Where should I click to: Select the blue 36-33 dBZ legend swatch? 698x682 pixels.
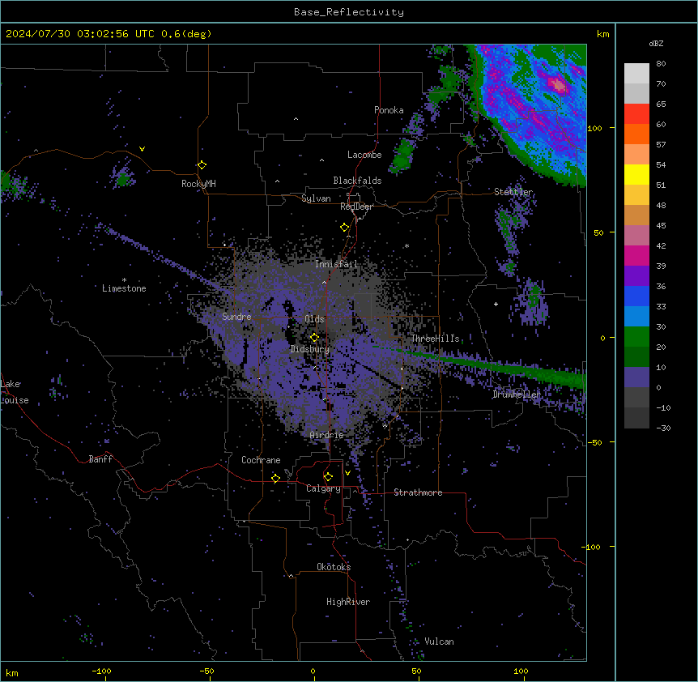(x=636, y=296)
